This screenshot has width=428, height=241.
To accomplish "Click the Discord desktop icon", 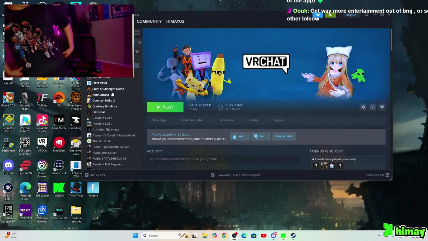I will pyautogui.click(x=8, y=167).
